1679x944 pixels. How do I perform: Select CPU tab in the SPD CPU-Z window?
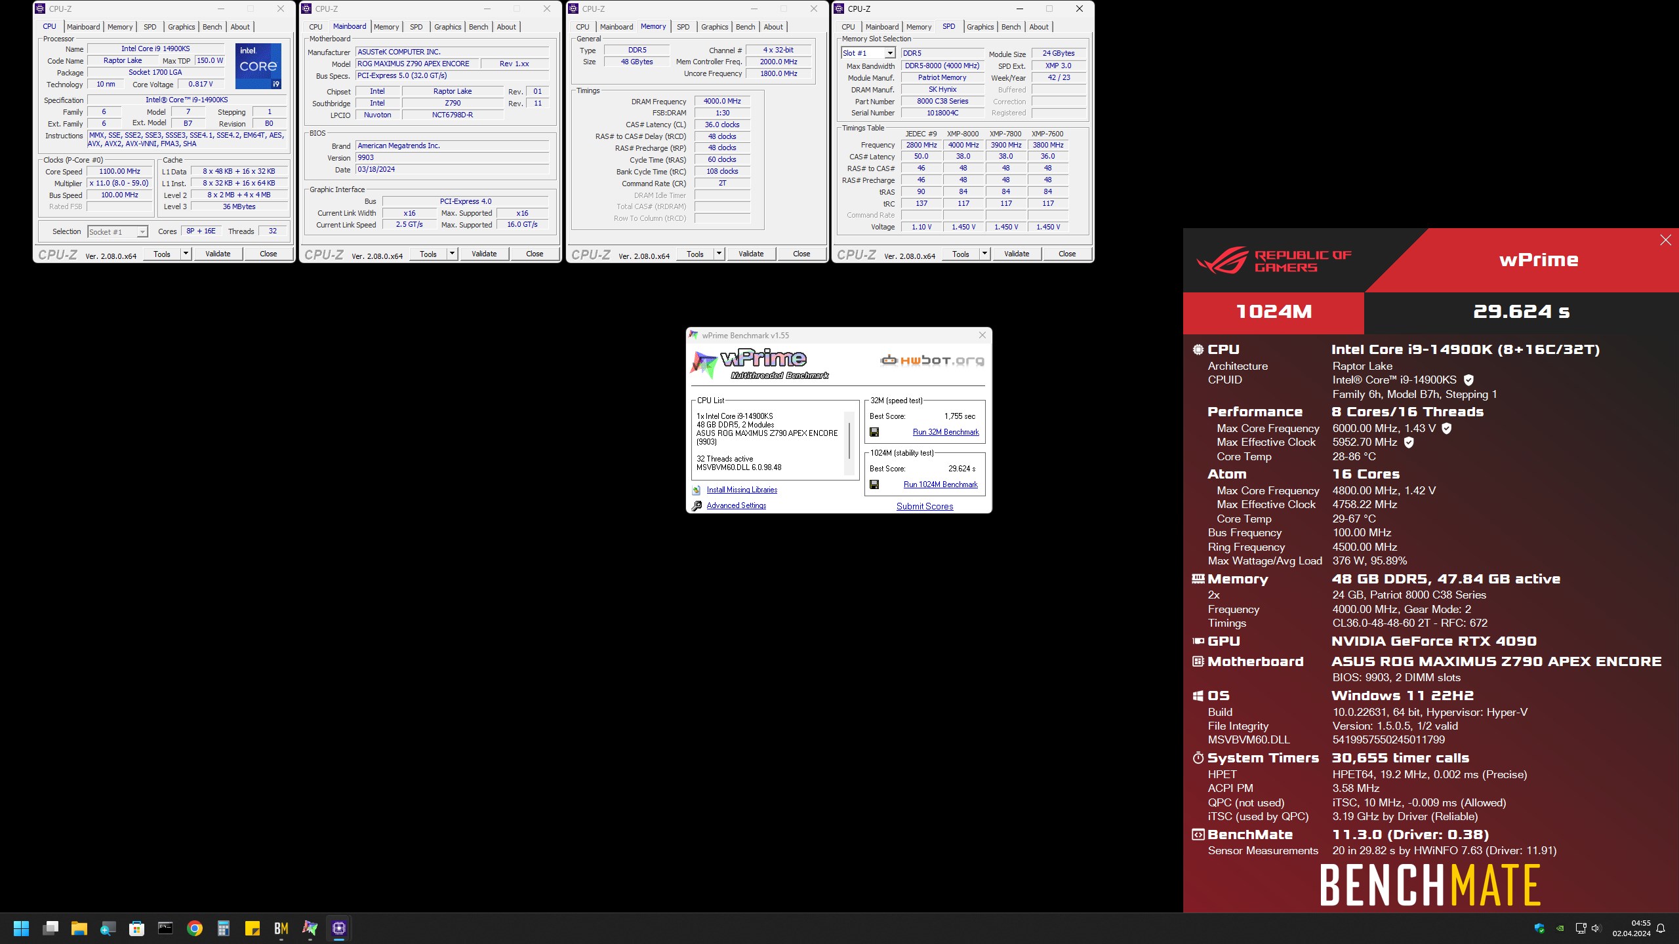[848, 27]
